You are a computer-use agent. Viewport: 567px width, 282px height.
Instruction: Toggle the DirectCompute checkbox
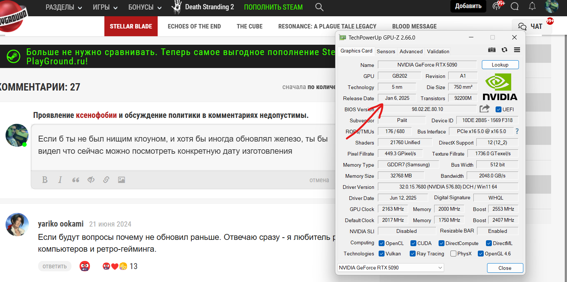tap(441, 243)
